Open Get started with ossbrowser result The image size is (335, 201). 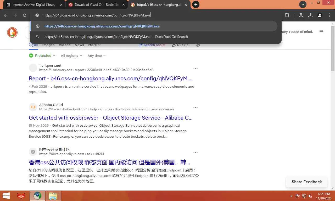(x=111, y=118)
